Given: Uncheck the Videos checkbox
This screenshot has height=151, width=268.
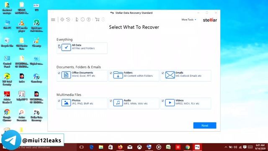Looking at the screenshot, I should (x=163, y=101).
